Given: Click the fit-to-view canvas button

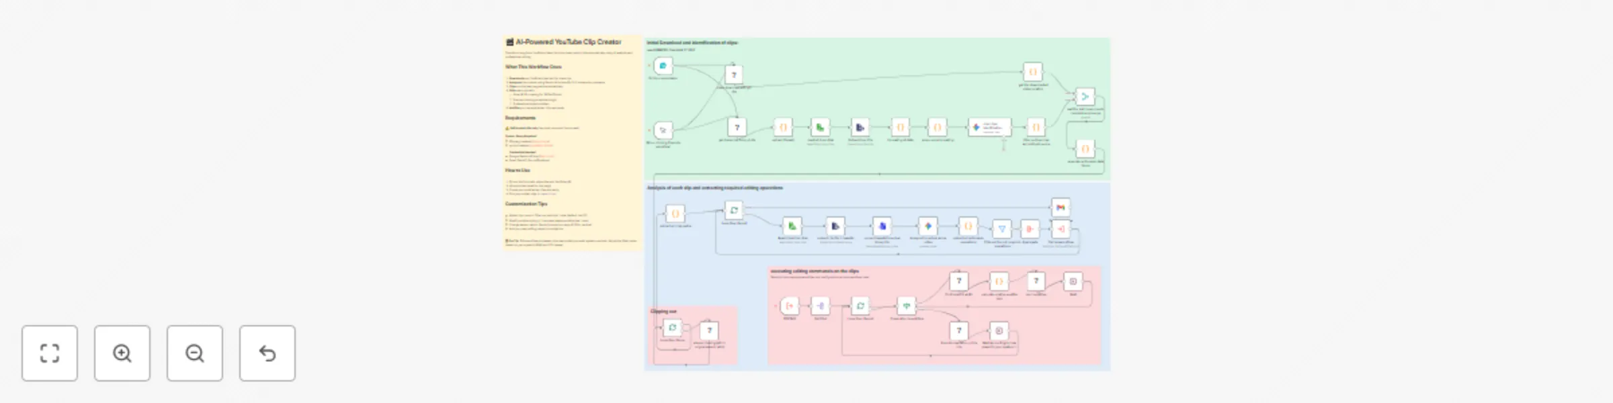Looking at the screenshot, I should coord(50,353).
